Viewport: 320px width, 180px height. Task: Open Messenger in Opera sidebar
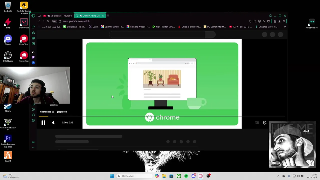click(33, 63)
